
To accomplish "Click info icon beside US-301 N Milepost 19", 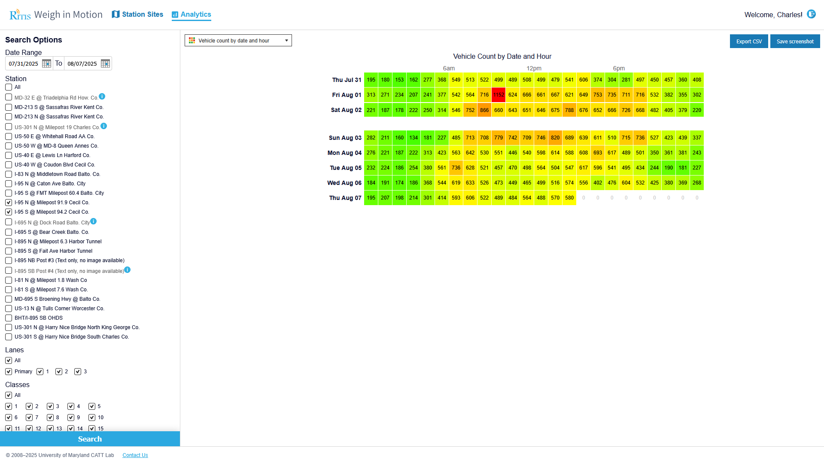I will 103,126.
